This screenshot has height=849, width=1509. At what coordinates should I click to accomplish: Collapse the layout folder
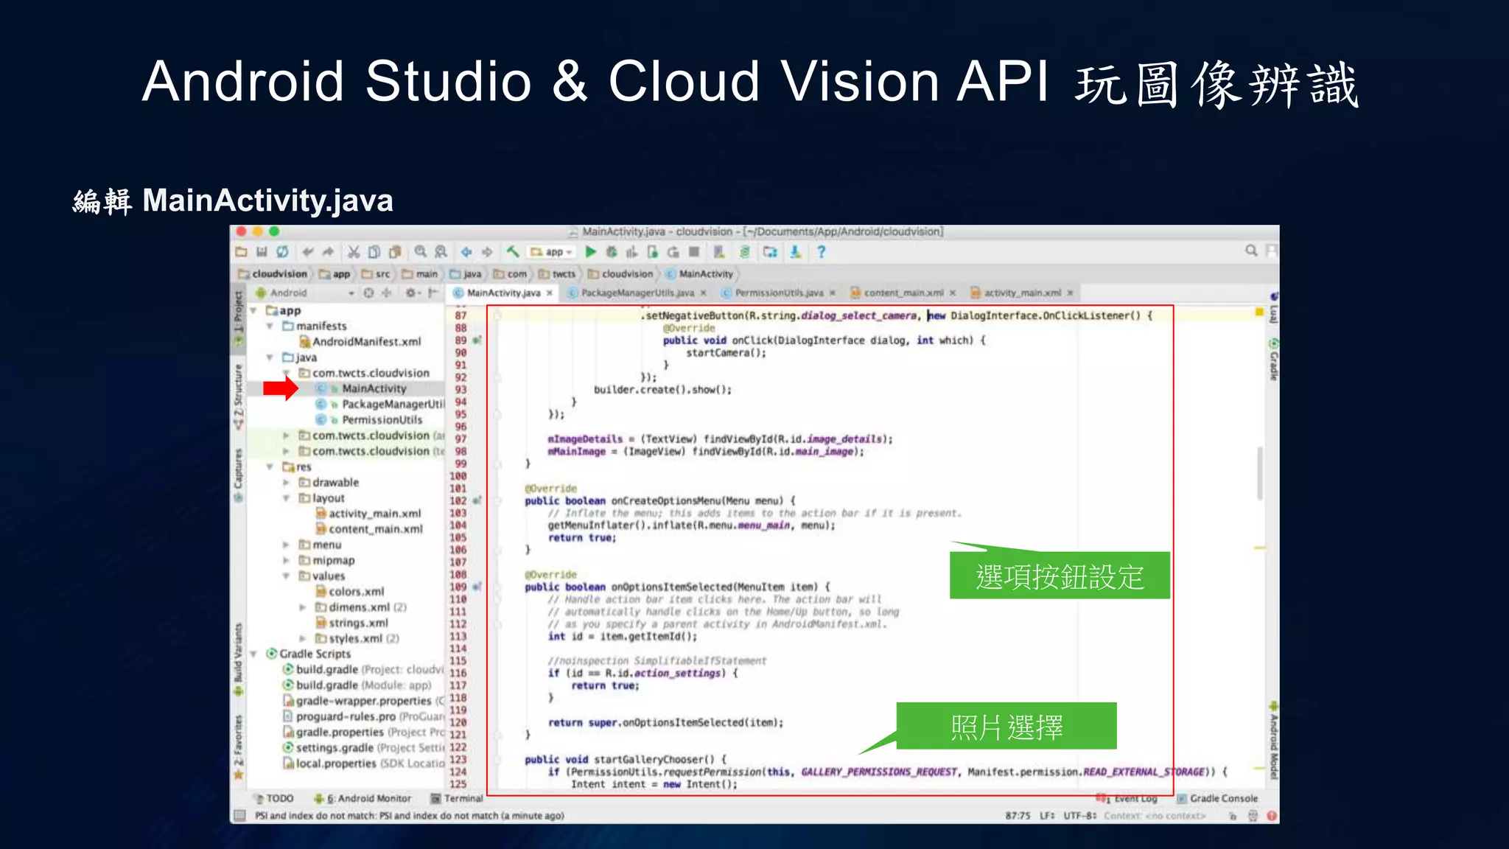tap(286, 498)
